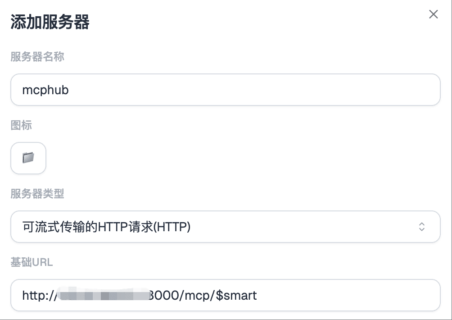Dismiss the 添加服务器 dialog with X
Screen dimensions: 452x320
433,14
